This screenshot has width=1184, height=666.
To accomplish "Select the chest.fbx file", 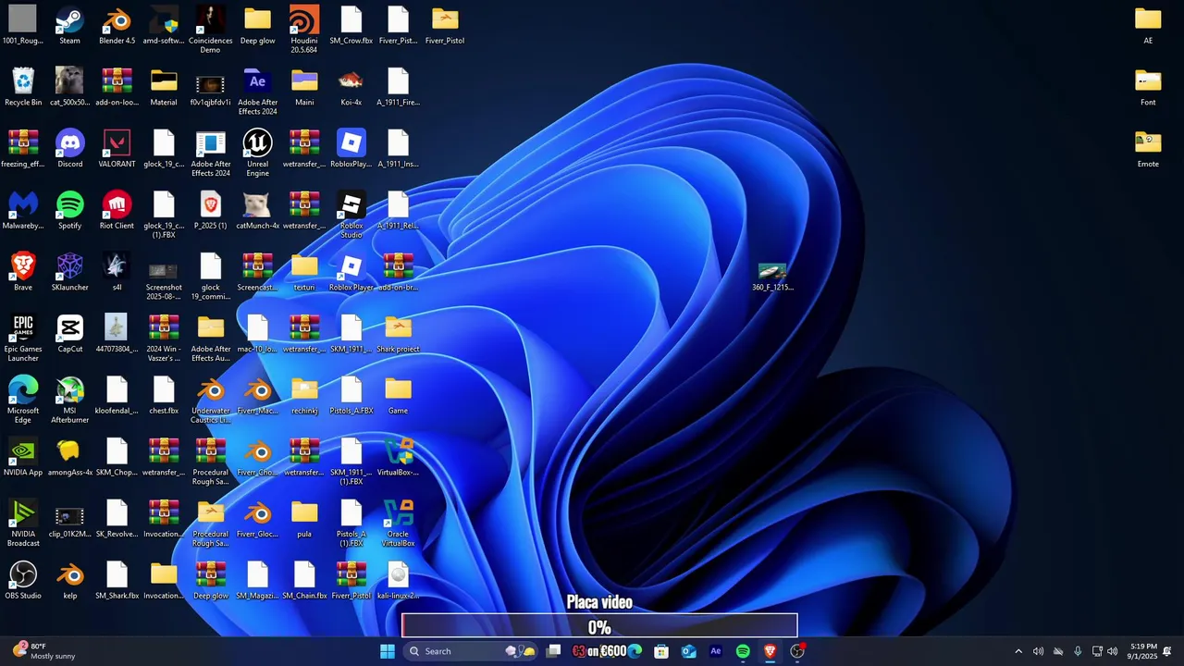I will click(164, 396).
